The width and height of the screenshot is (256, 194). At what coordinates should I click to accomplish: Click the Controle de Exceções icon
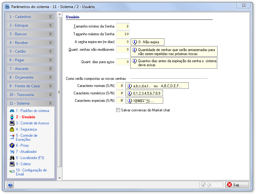(x=12, y=137)
